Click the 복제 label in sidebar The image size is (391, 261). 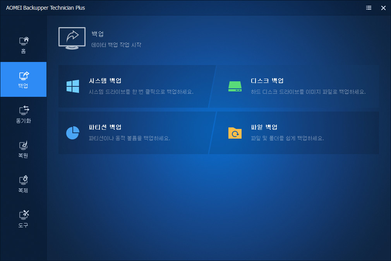coord(23,191)
